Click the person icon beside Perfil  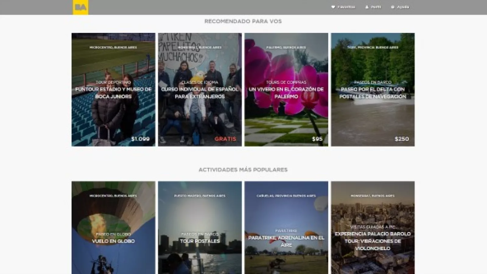[367, 7]
